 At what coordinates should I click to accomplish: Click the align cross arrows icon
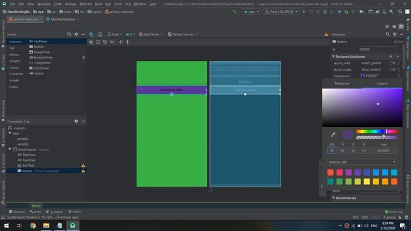point(121,42)
